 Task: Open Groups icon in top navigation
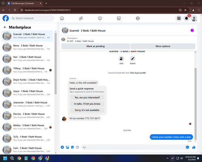click(138, 18)
